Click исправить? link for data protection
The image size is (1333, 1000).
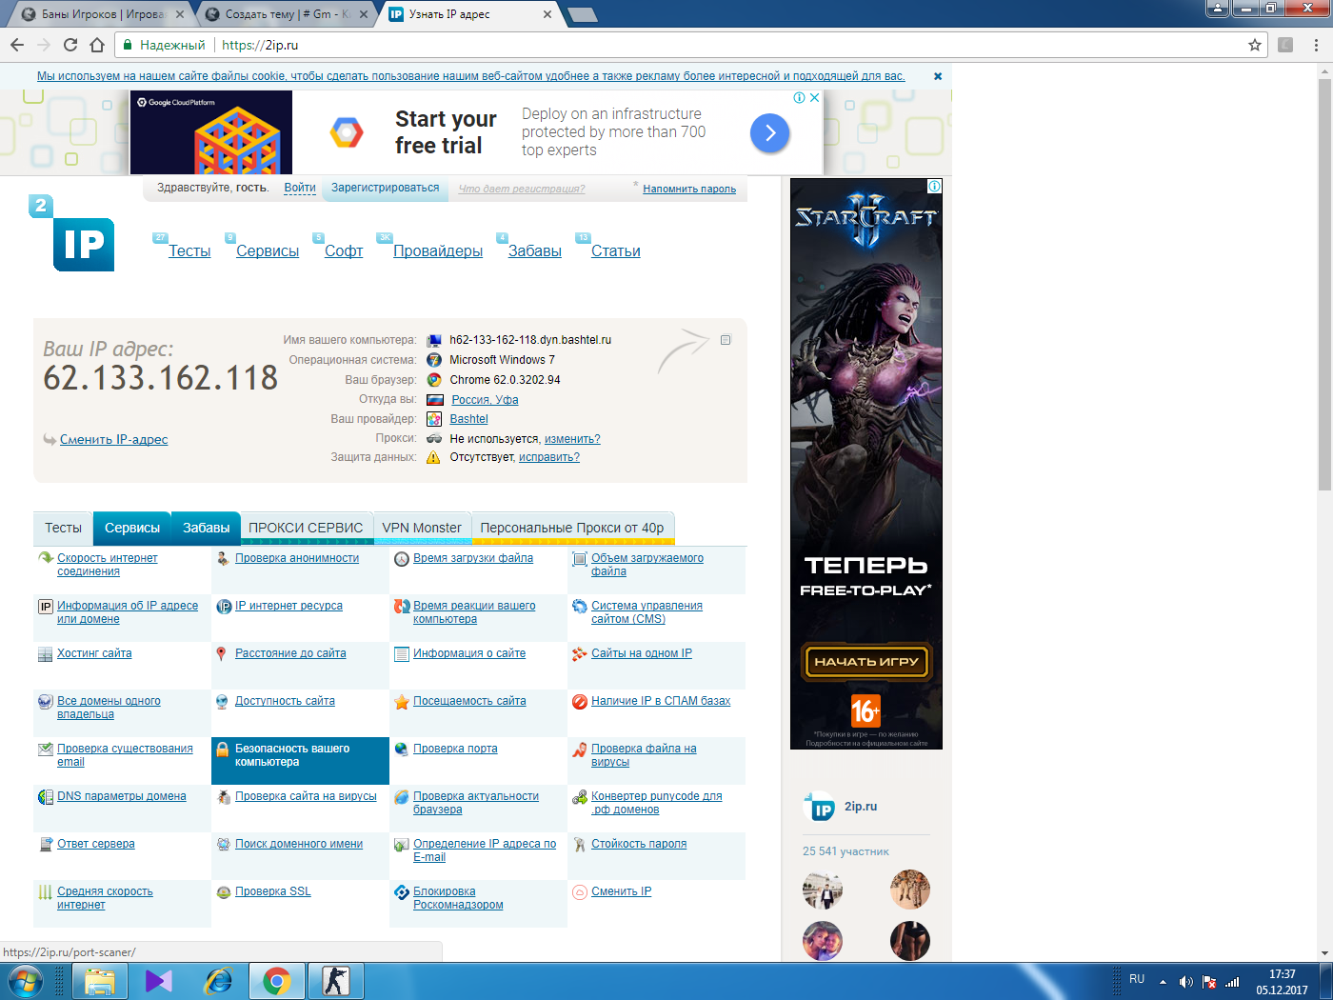(x=549, y=457)
